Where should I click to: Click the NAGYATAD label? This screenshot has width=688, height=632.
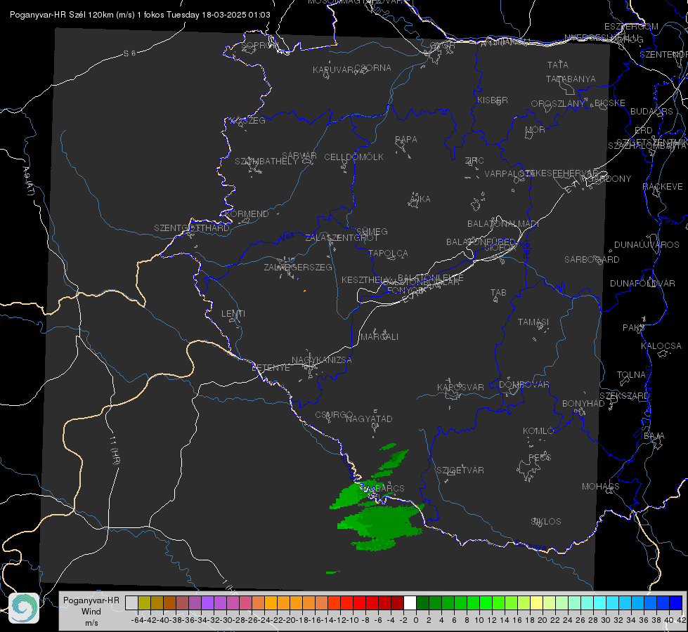tap(369, 419)
